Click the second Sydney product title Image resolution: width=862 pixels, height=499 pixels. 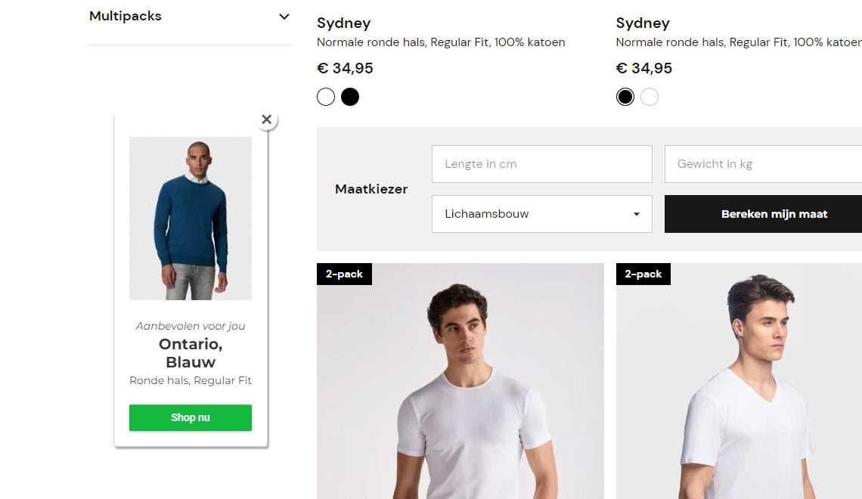643,23
